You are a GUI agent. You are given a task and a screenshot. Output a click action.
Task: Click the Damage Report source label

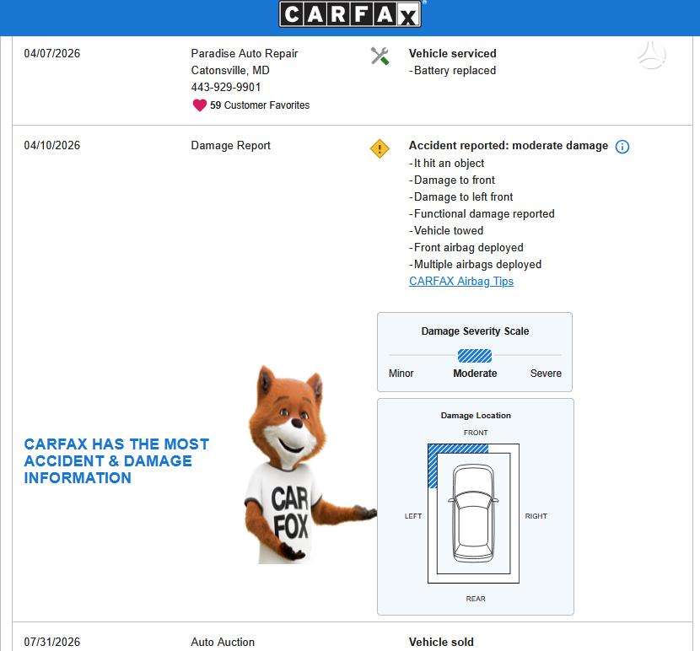point(231,146)
